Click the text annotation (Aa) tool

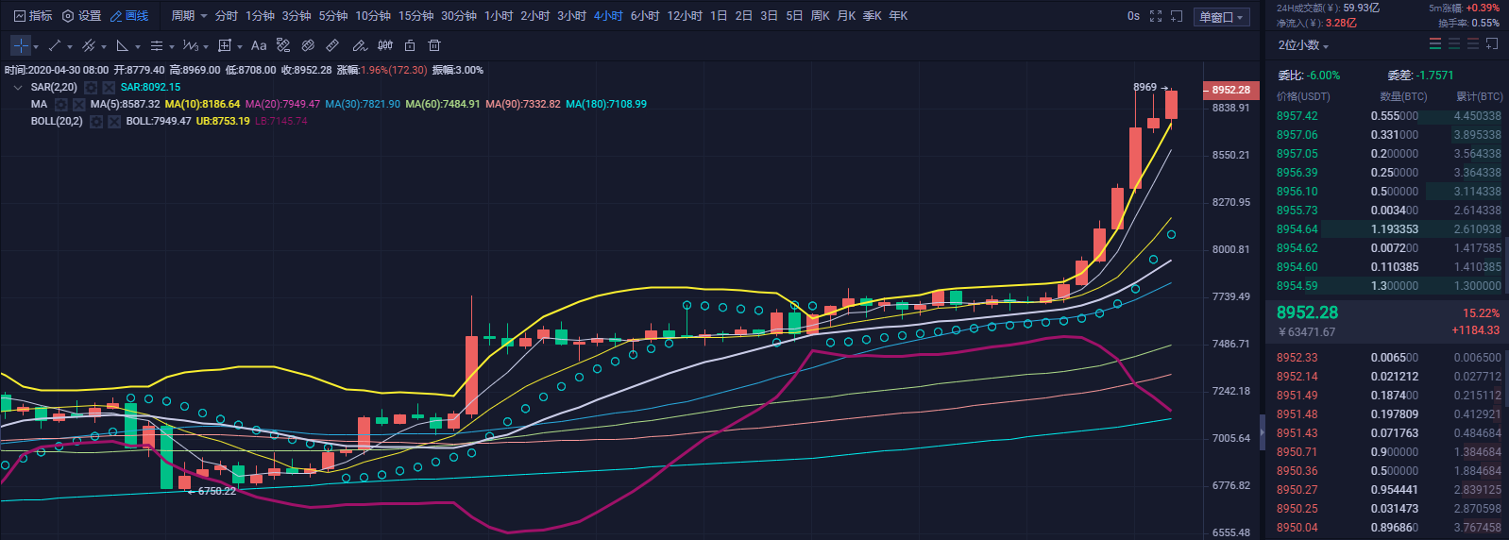tap(259, 45)
